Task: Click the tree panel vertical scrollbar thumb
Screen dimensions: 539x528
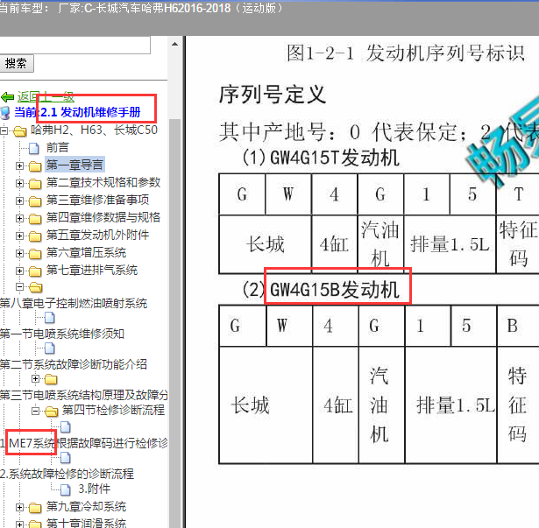Action: pos(174,323)
